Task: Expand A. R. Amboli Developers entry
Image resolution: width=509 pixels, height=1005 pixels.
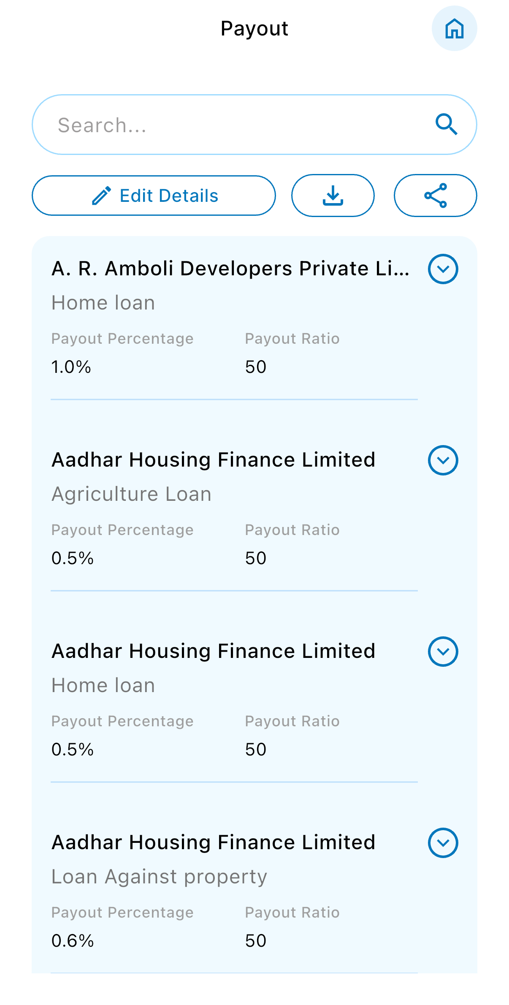Action: [443, 269]
